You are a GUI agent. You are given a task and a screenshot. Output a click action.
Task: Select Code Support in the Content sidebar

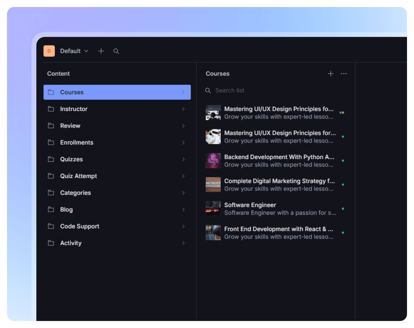click(x=79, y=226)
